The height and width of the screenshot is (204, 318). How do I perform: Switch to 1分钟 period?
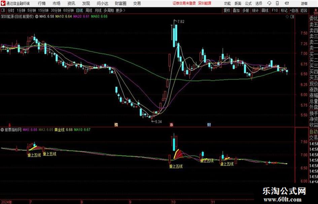[x=21, y=10]
